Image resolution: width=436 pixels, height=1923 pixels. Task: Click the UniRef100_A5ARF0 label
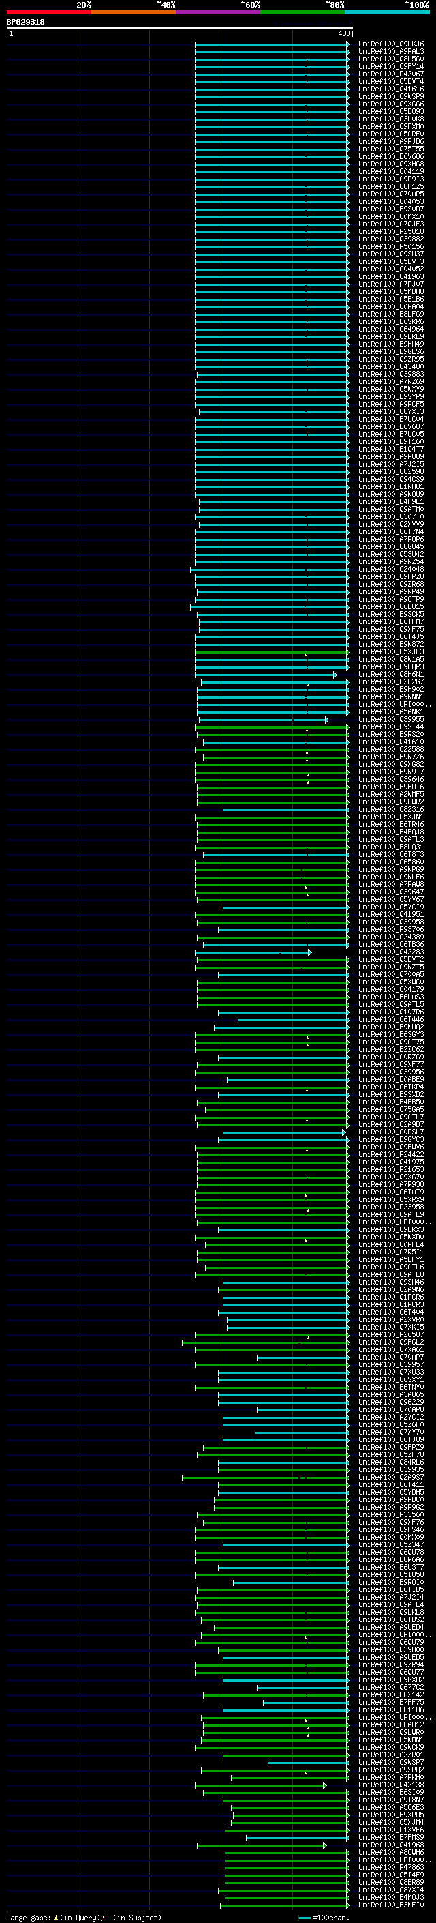(x=390, y=134)
